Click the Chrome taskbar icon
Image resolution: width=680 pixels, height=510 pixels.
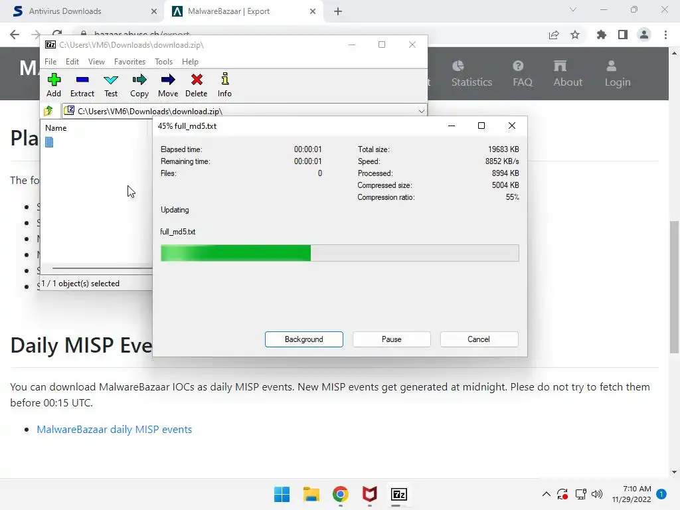pyautogui.click(x=341, y=494)
